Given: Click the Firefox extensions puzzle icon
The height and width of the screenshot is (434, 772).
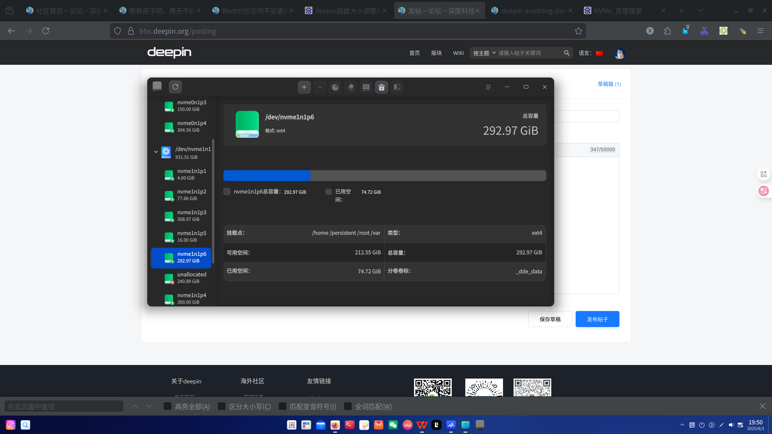Looking at the screenshot, I should 667,31.
